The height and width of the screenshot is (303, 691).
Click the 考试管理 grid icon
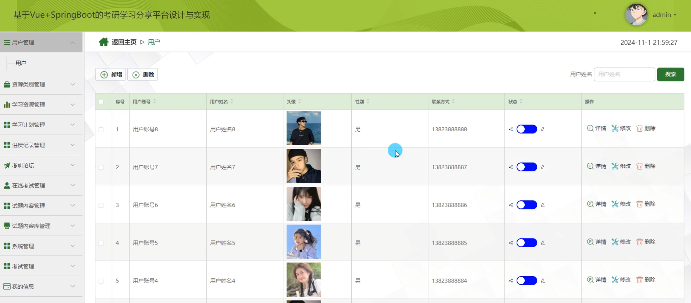pos(7,266)
